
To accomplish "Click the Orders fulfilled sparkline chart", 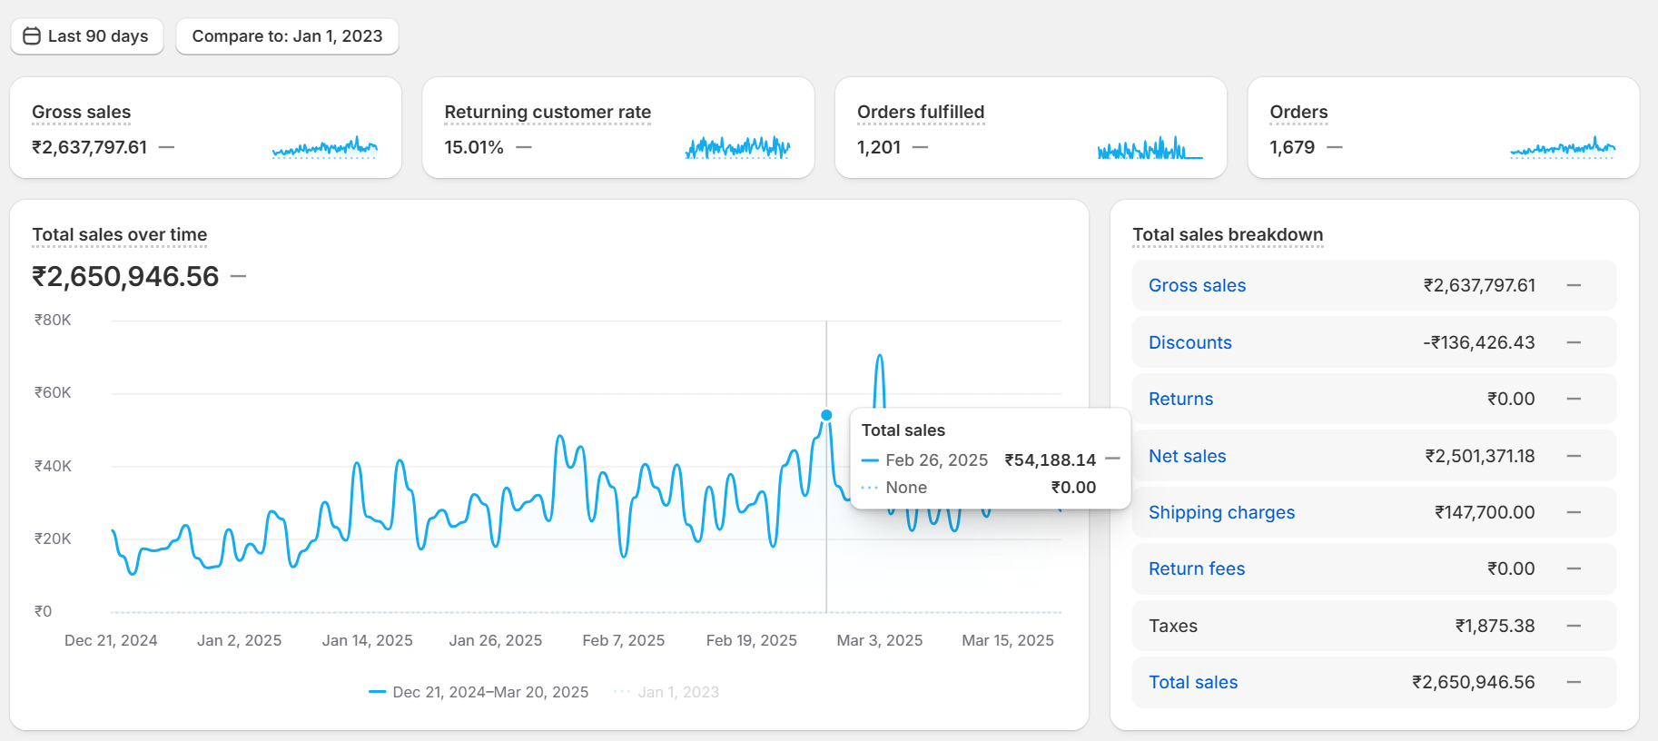I will pyautogui.click(x=1150, y=148).
